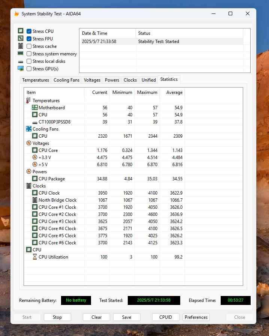Click the chip icon beside CPU Package
Image resolution: width=269 pixels, height=336 pixels.
[35, 178]
